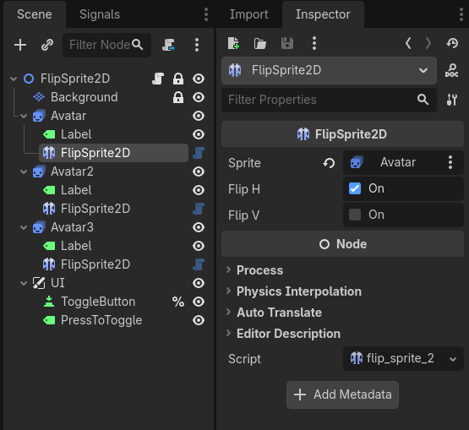Viewport: 469px width, 430px height.
Task: Toggle visibility of Avatar2 node
Action: (x=199, y=171)
